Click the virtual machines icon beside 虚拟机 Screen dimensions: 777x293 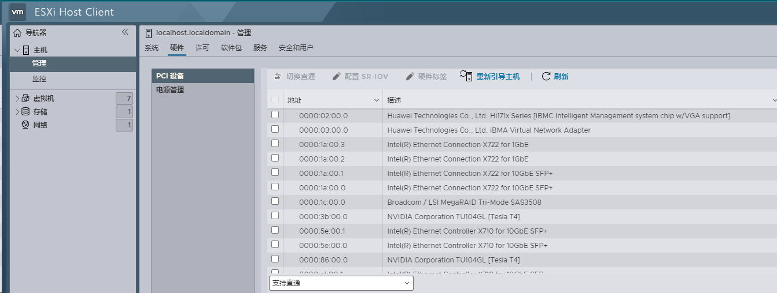point(25,98)
